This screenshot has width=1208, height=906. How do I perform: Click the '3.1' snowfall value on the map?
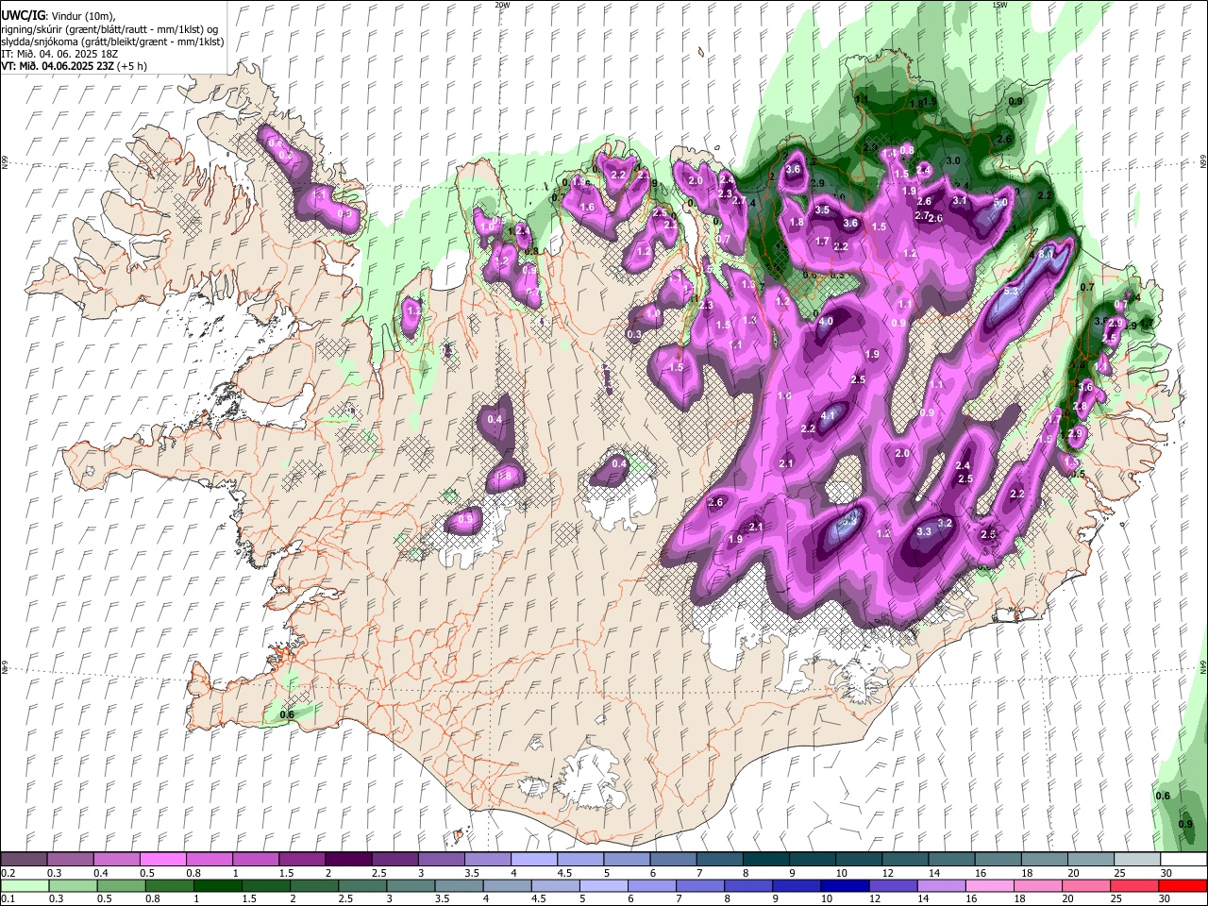coord(960,200)
